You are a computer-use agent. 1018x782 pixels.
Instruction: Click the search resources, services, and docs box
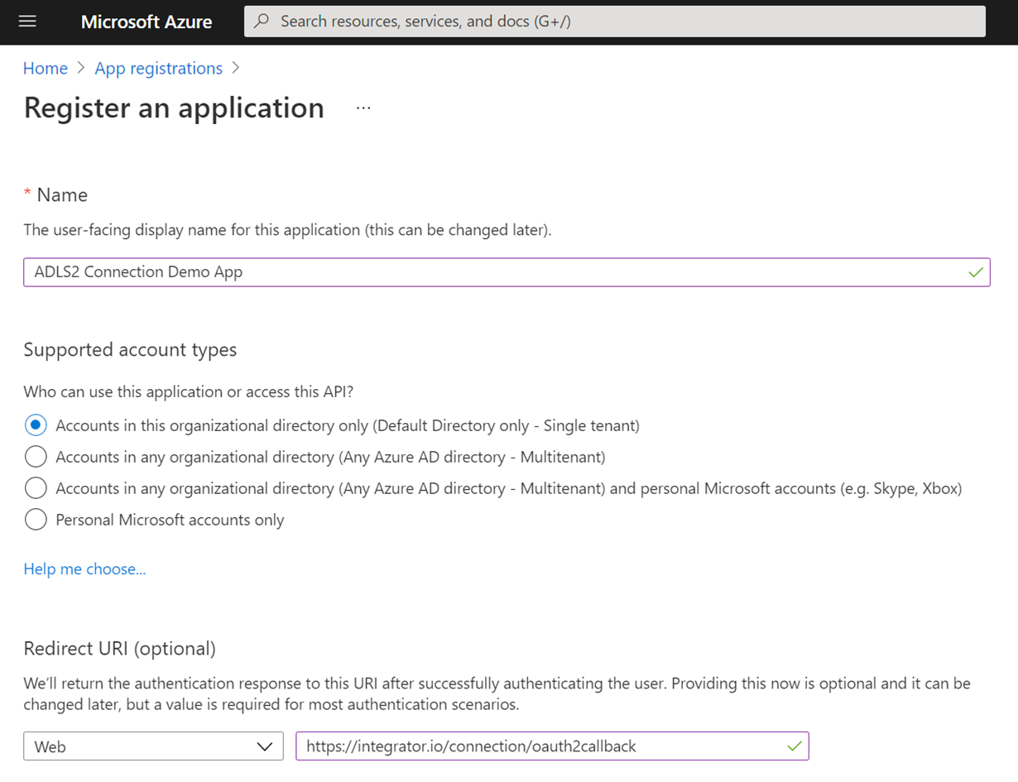[x=614, y=22]
